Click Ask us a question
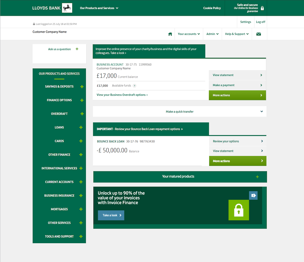Screen dimensions: 304x262 coord(59,49)
